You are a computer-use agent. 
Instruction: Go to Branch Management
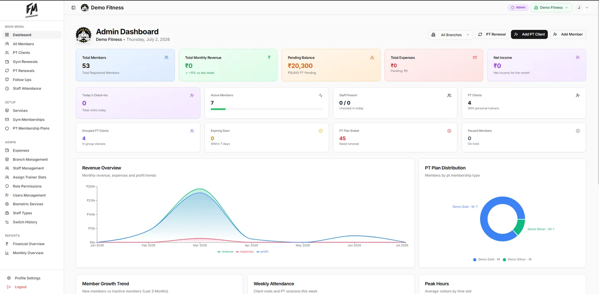coord(31,159)
